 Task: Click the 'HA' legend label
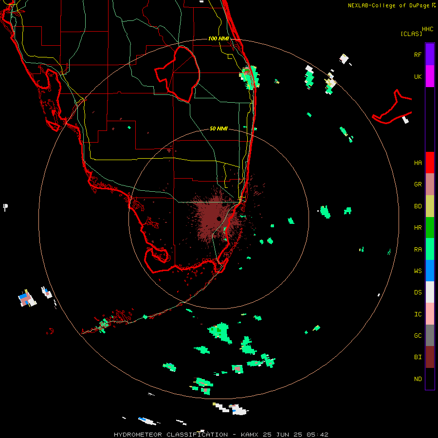pos(418,163)
